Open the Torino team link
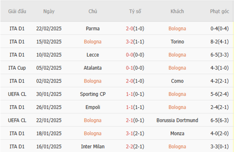 [177, 41]
